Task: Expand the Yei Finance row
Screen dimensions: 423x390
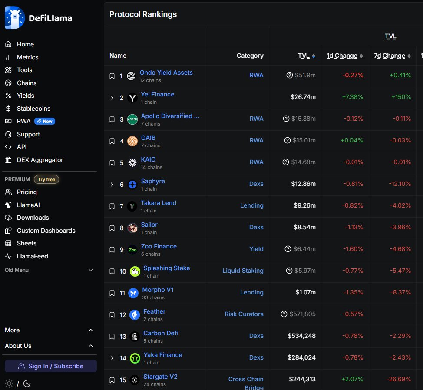Action: (112, 98)
